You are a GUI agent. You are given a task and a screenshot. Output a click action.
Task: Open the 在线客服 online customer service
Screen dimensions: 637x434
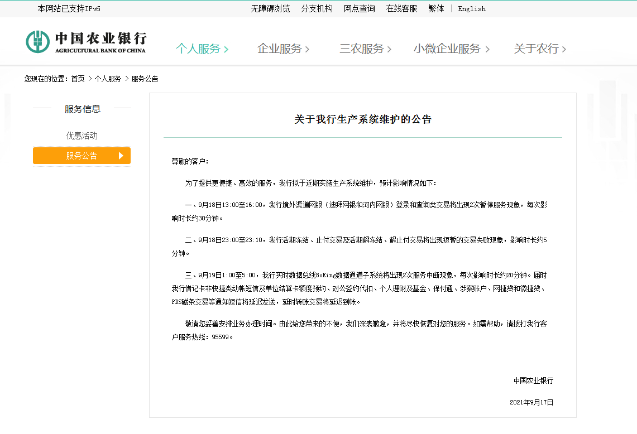(401, 8)
